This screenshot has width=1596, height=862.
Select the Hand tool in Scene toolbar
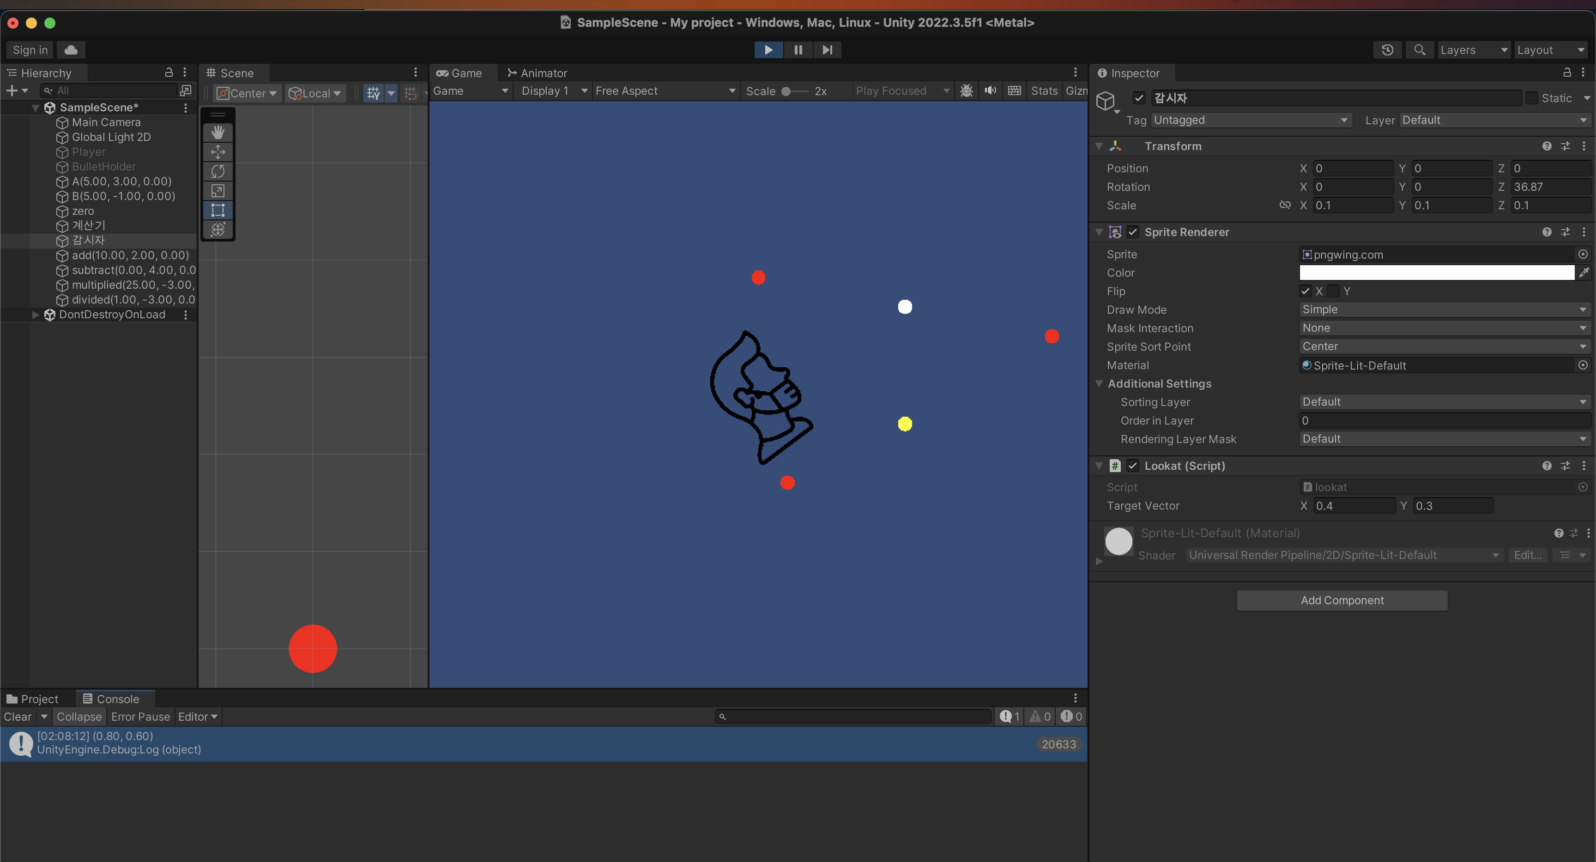point(218,132)
